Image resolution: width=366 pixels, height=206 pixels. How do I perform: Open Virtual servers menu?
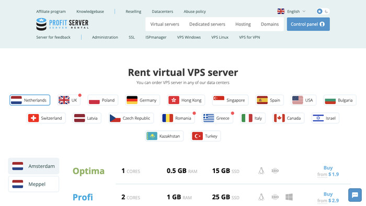point(165,24)
